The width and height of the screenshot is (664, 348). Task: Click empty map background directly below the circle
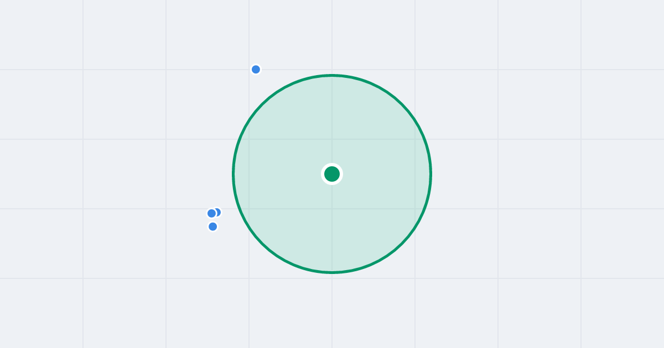click(332, 312)
